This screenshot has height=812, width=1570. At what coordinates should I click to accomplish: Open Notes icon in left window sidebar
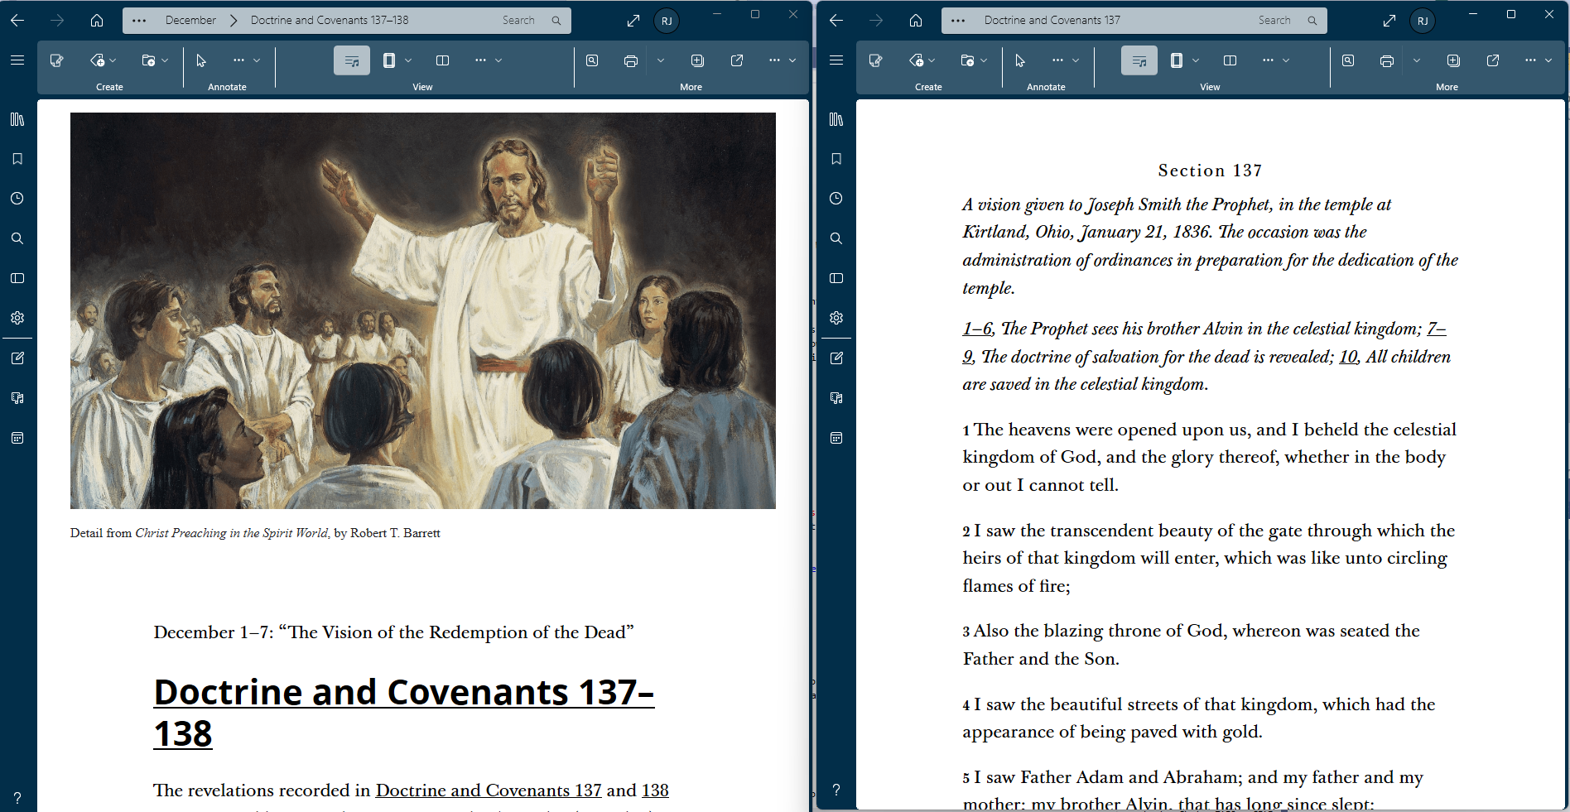click(x=17, y=358)
